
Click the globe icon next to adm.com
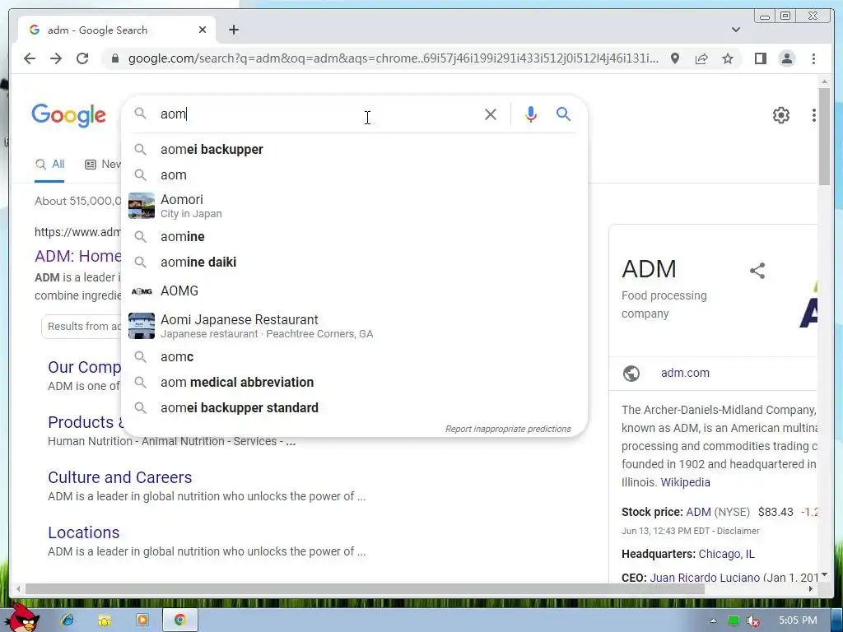coord(631,373)
